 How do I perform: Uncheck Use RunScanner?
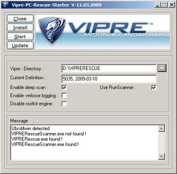pyautogui.click(x=154, y=88)
